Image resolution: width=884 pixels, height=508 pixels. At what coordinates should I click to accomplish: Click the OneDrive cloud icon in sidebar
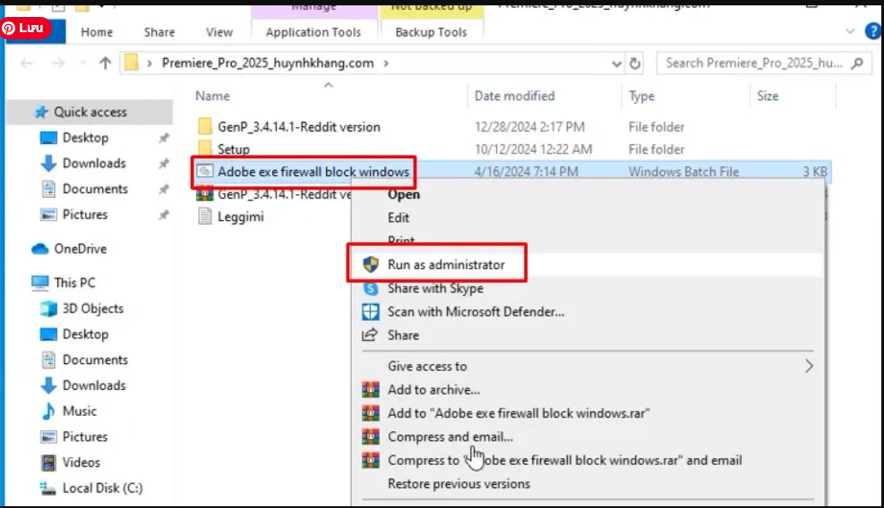click(x=40, y=250)
